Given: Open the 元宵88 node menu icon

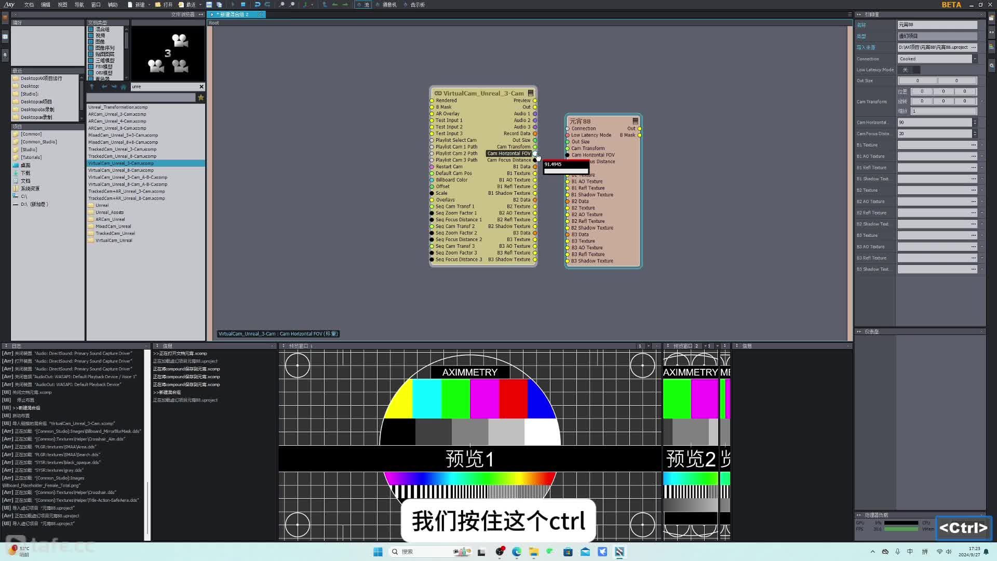Looking at the screenshot, I should pos(635,121).
